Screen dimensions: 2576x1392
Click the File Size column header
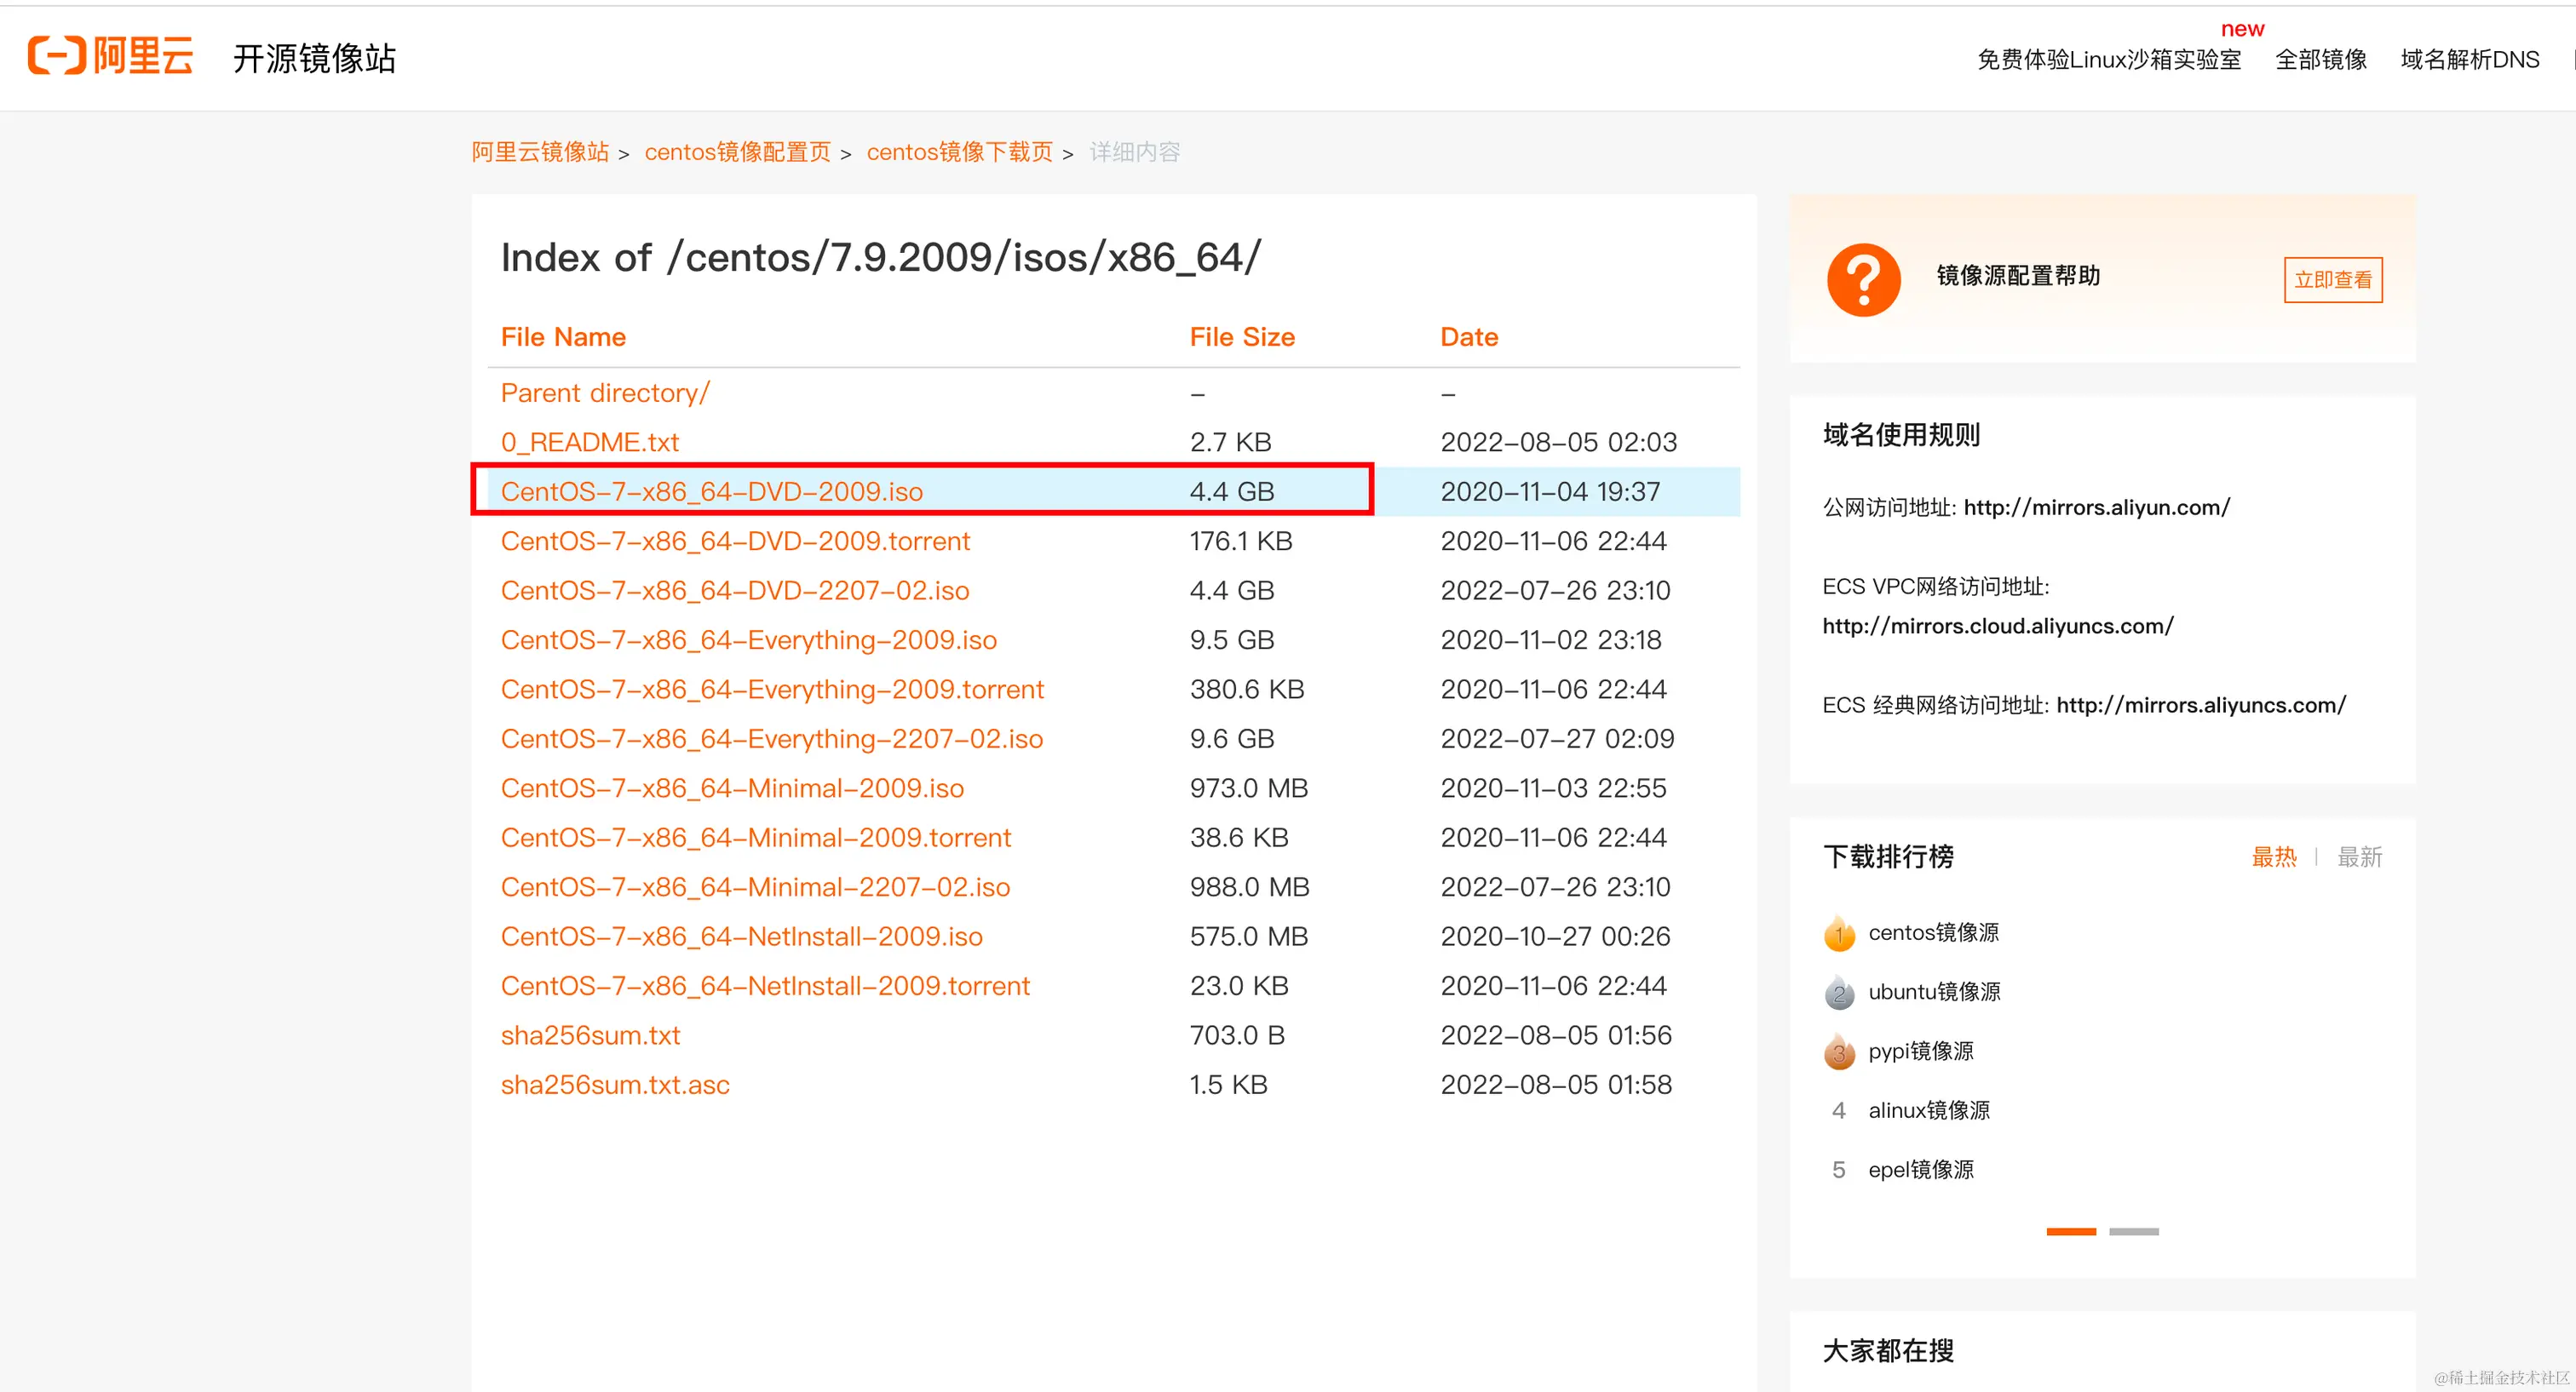pyautogui.click(x=1242, y=337)
